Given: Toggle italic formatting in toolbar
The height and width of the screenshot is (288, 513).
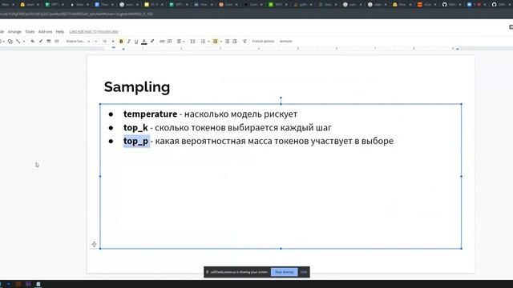Looking at the screenshot, I should tap(128, 42).
